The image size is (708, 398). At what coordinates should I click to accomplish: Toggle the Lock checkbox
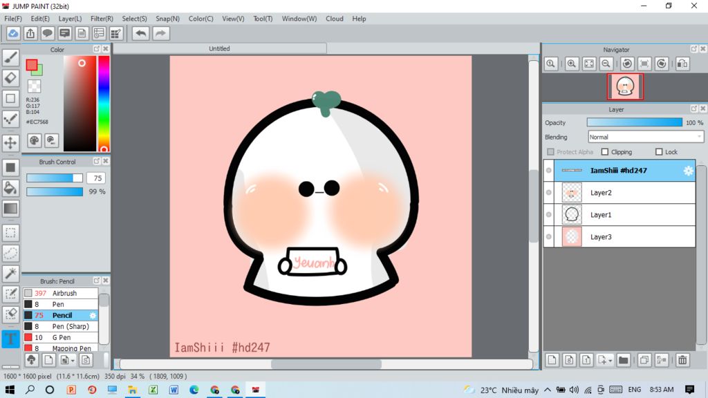[659, 152]
